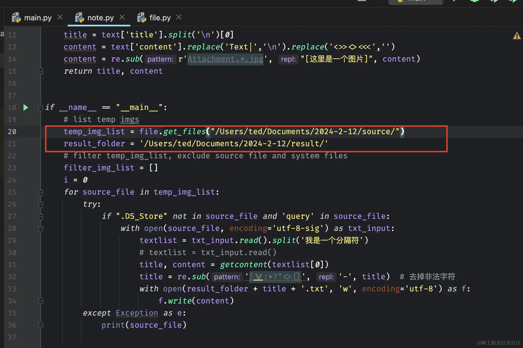This screenshot has width=523, height=348.
Task: Click the getcontent function call
Action: [244, 265]
